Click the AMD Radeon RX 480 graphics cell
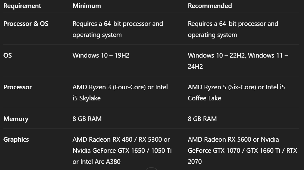The height and width of the screenshot is (170, 304). point(121,140)
